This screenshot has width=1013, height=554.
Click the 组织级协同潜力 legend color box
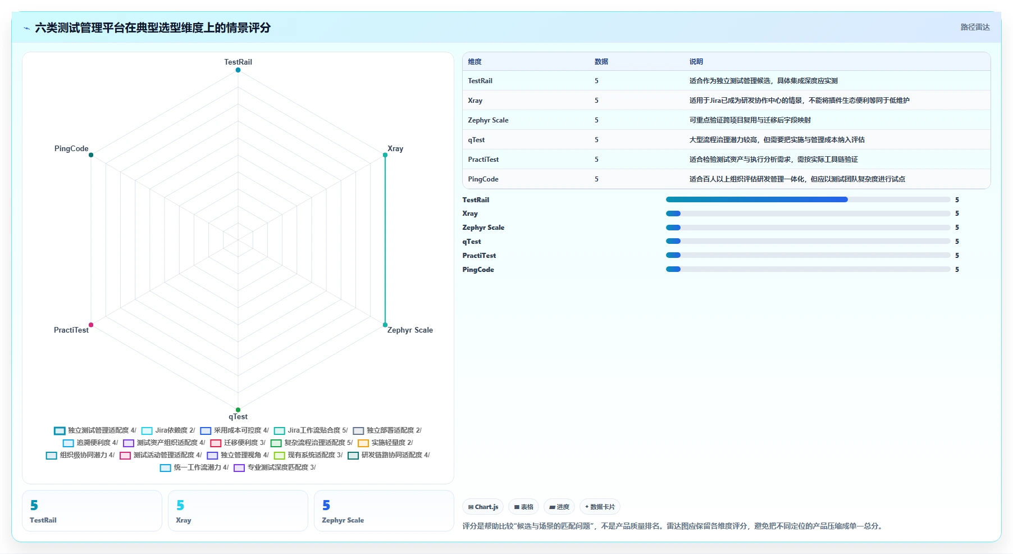coord(52,456)
